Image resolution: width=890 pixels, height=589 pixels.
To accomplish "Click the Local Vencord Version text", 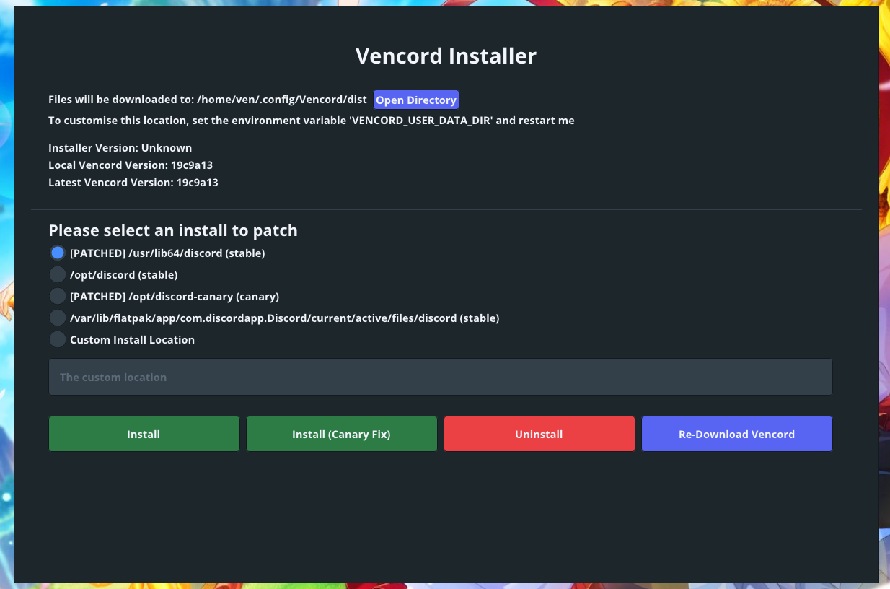I will tap(131, 165).
